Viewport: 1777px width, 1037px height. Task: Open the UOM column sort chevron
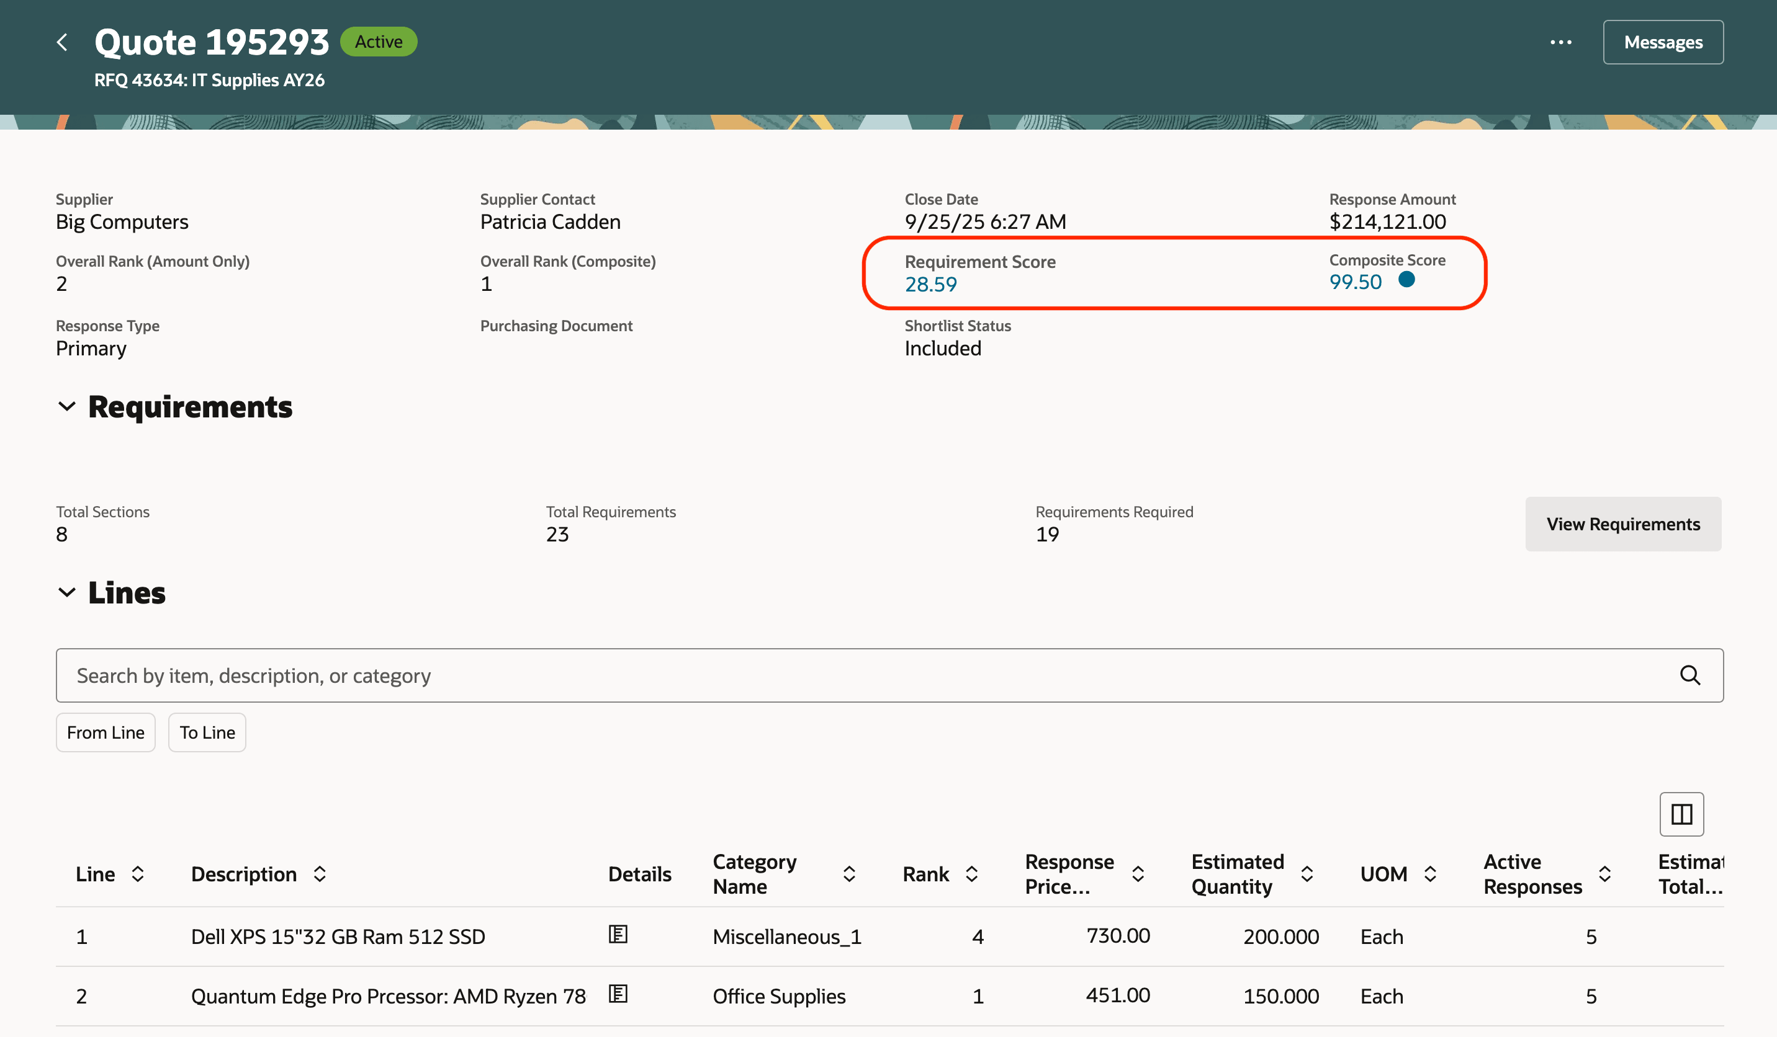coord(1431,873)
